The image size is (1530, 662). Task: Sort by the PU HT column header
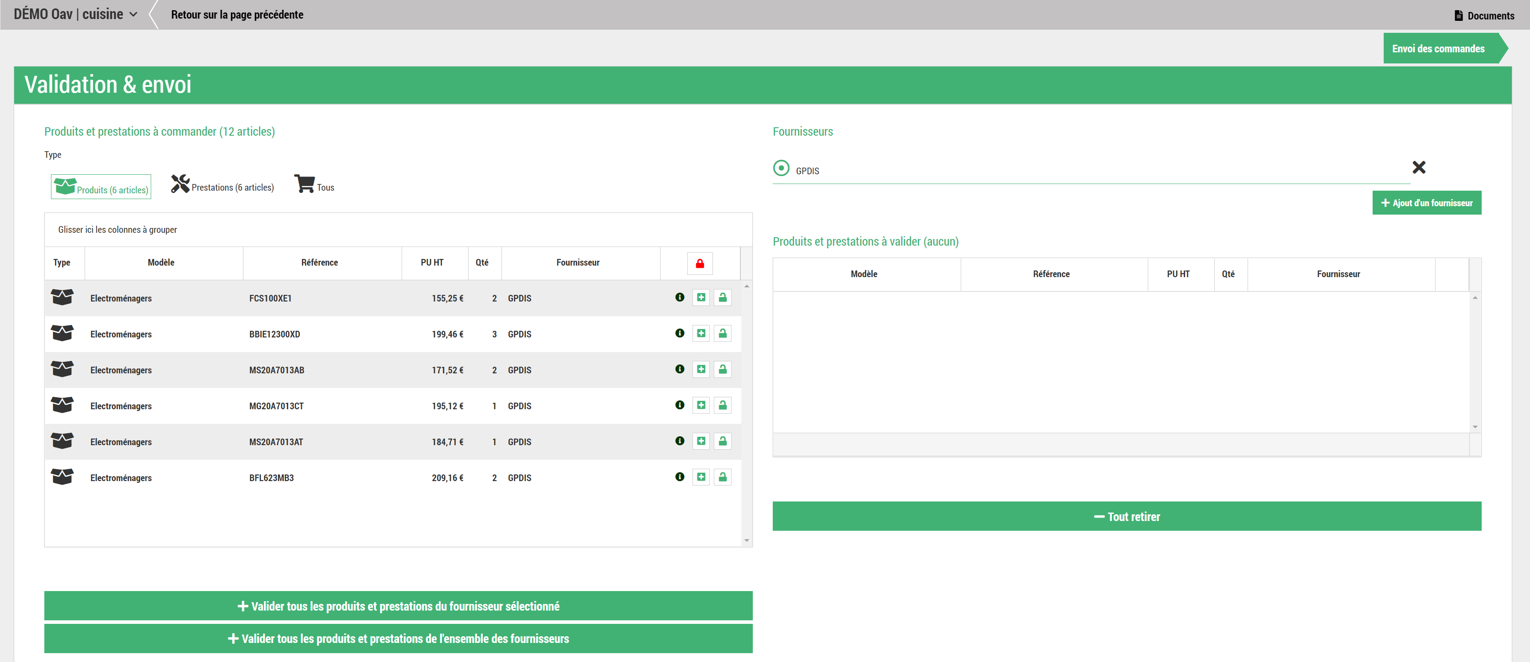click(x=432, y=262)
